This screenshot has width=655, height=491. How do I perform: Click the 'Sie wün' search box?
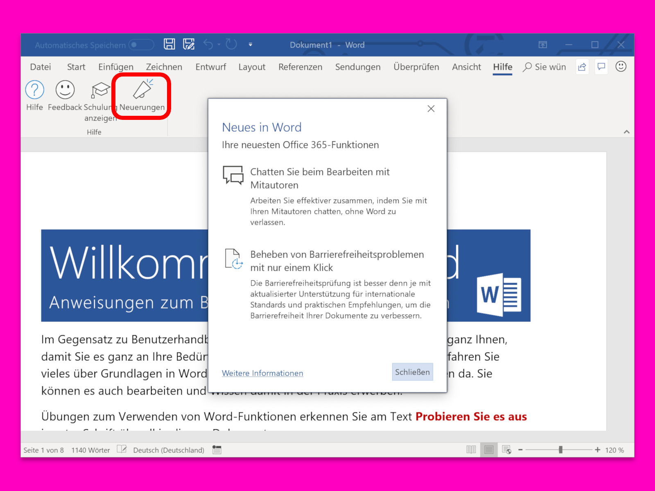545,67
